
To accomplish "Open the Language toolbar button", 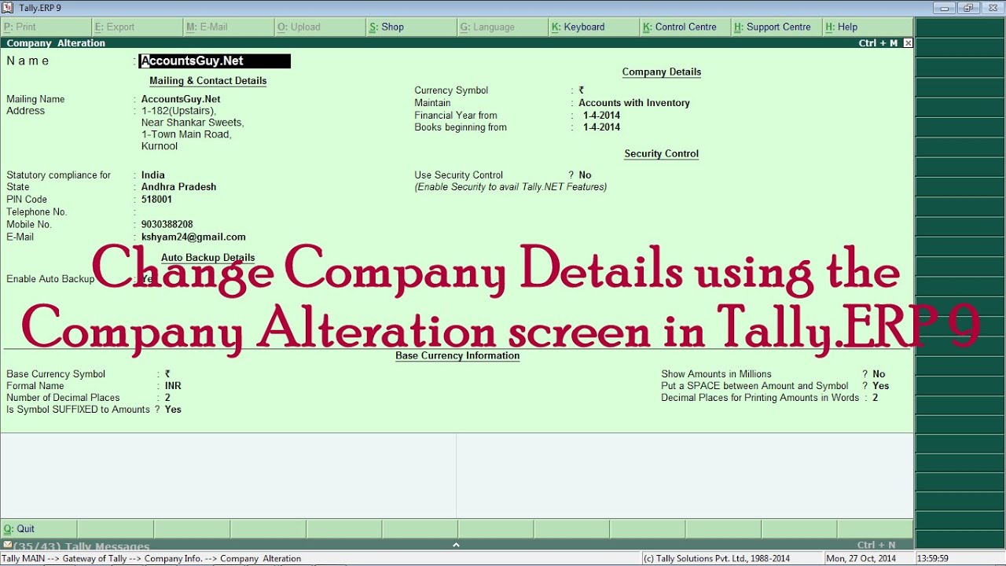I will coord(501,27).
